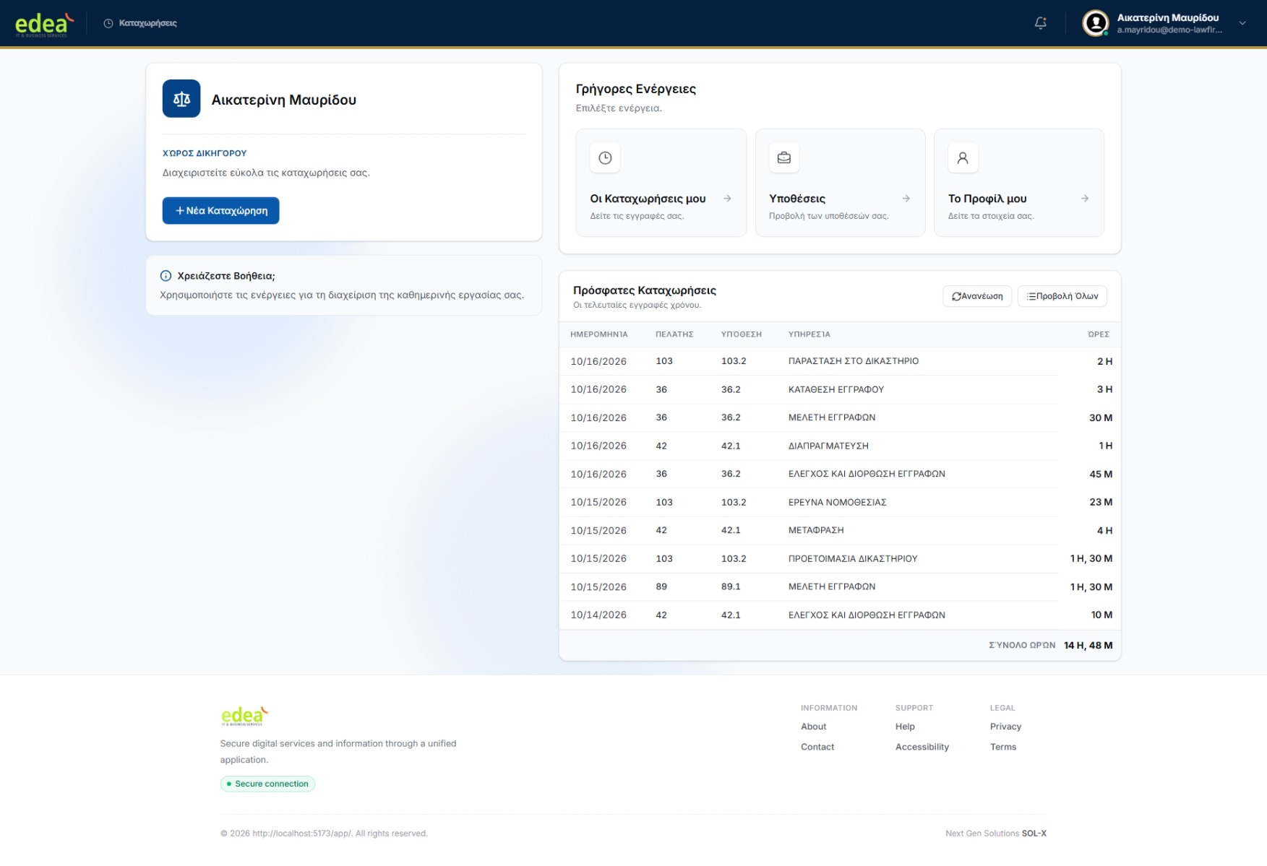This screenshot has height=866, width=1267.
Task: Open the Help footer link
Action: click(904, 727)
